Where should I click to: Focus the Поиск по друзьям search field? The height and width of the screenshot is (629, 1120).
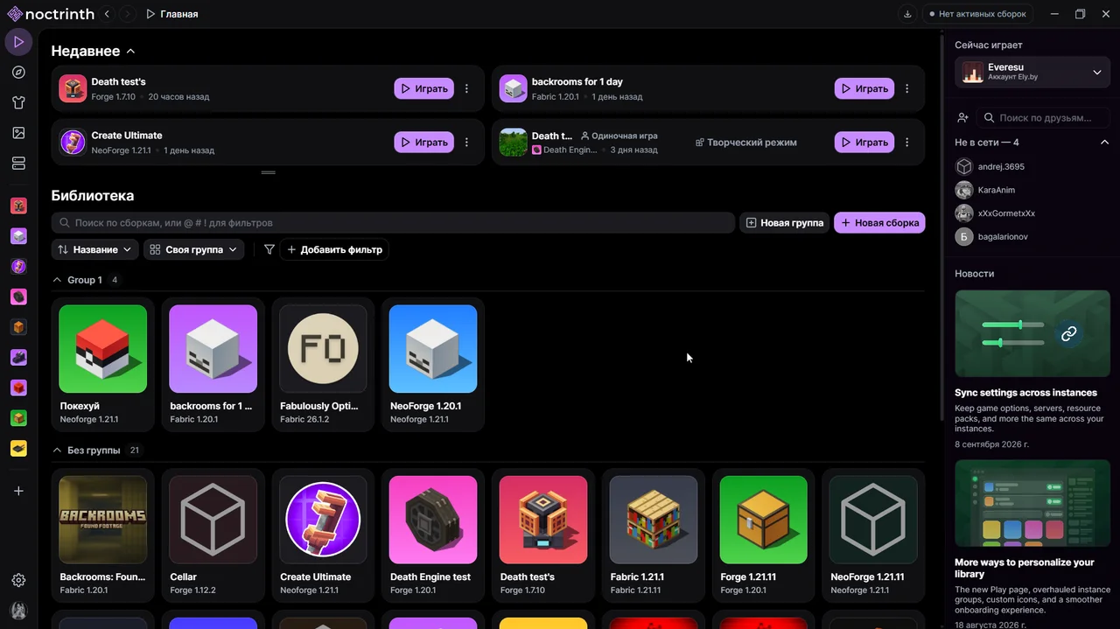[x=1043, y=117]
